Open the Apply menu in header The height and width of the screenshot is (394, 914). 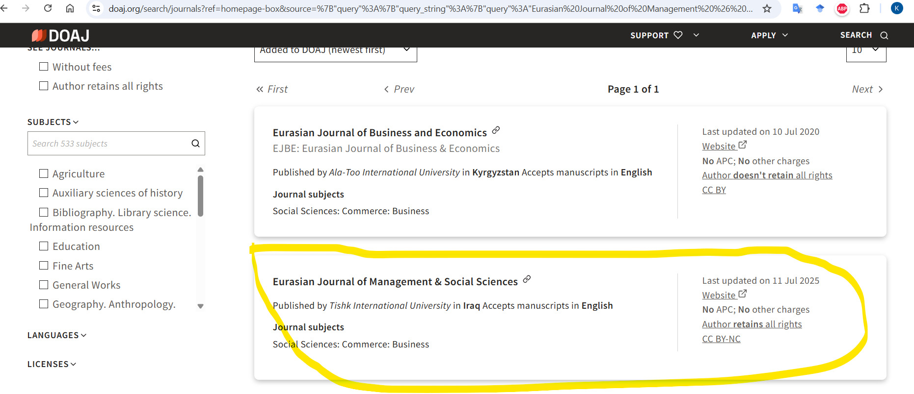(769, 35)
